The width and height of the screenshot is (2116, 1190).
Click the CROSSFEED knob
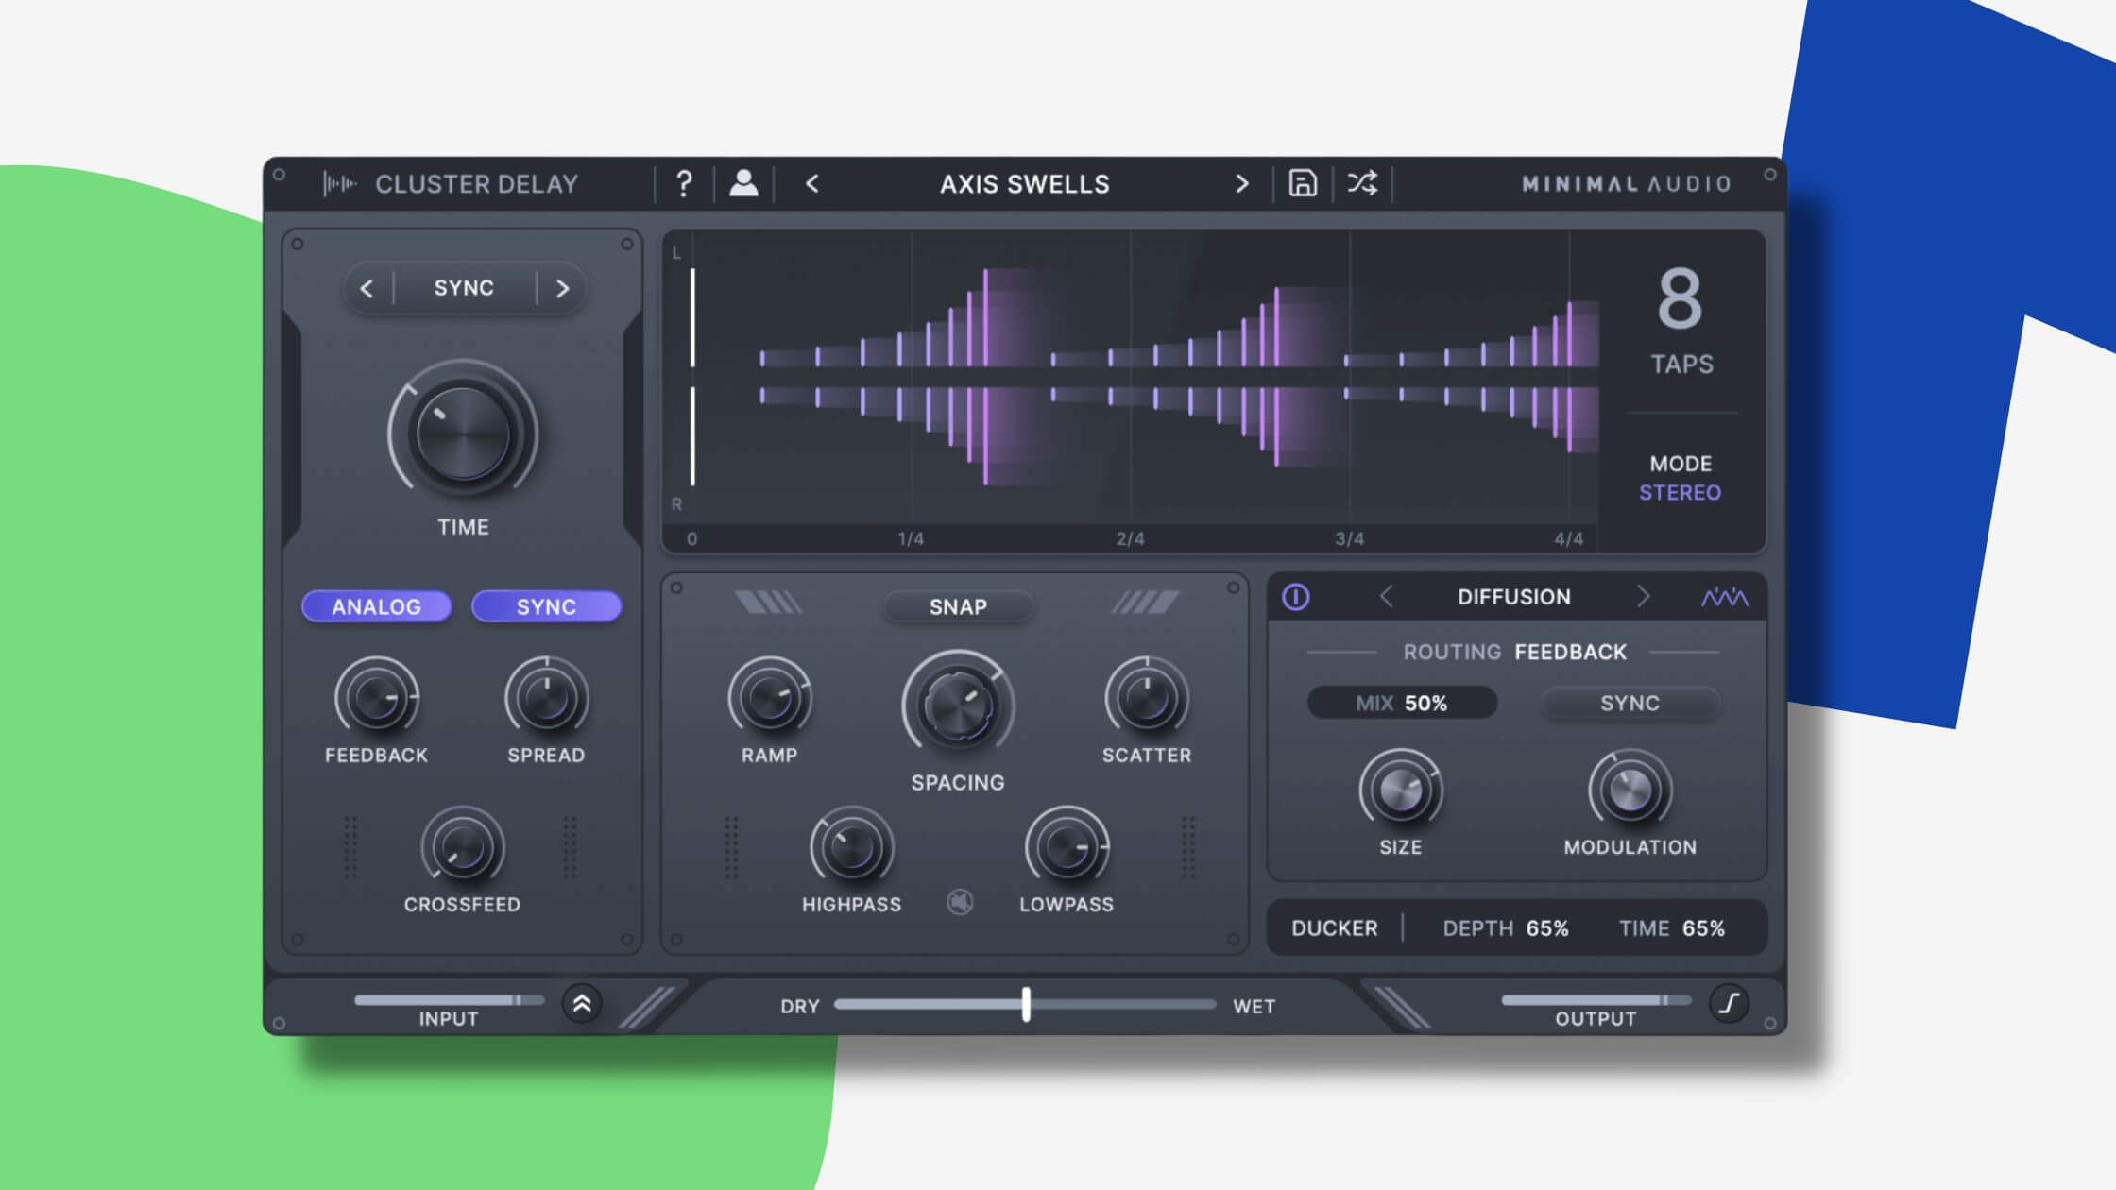462,847
